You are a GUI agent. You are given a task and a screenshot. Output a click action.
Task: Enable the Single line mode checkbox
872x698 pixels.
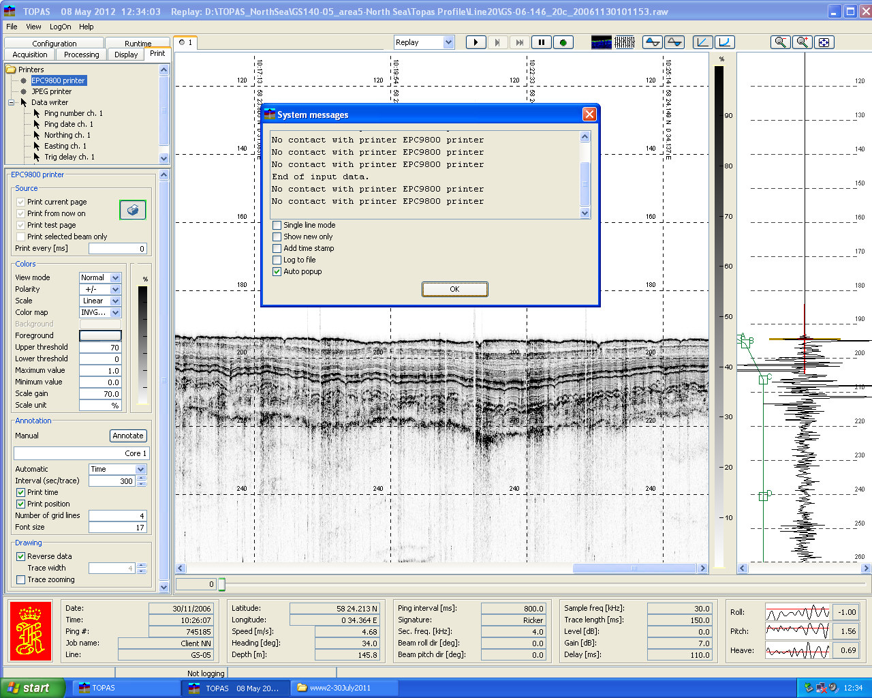click(x=277, y=225)
